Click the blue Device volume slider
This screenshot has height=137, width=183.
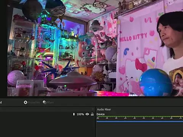tap(140, 121)
